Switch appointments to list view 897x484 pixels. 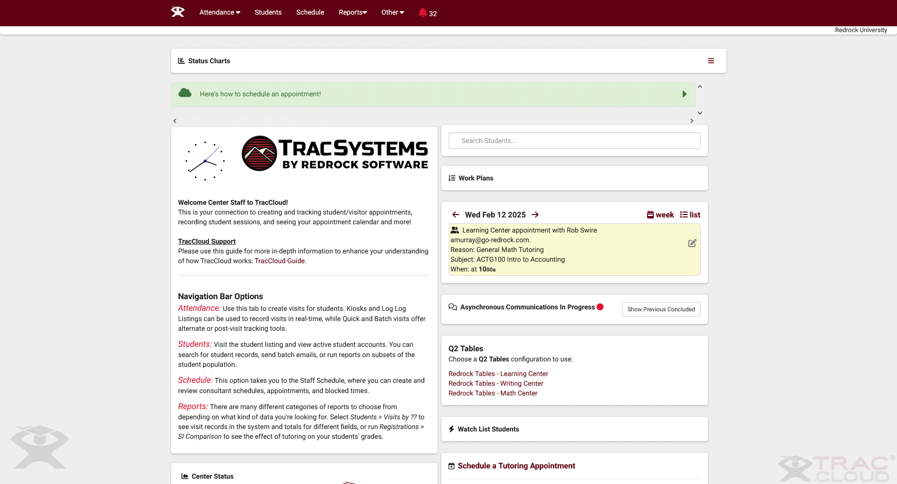(690, 215)
